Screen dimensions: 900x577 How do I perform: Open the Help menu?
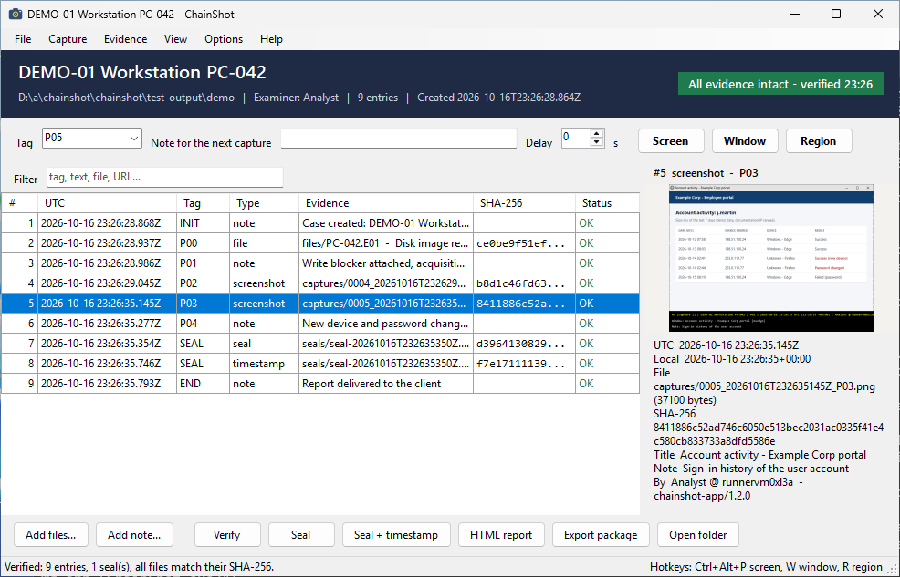(271, 39)
